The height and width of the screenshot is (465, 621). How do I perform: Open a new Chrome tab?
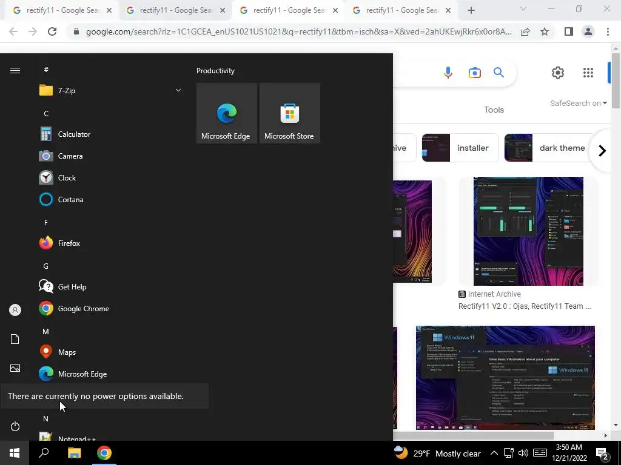[x=471, y=11]
